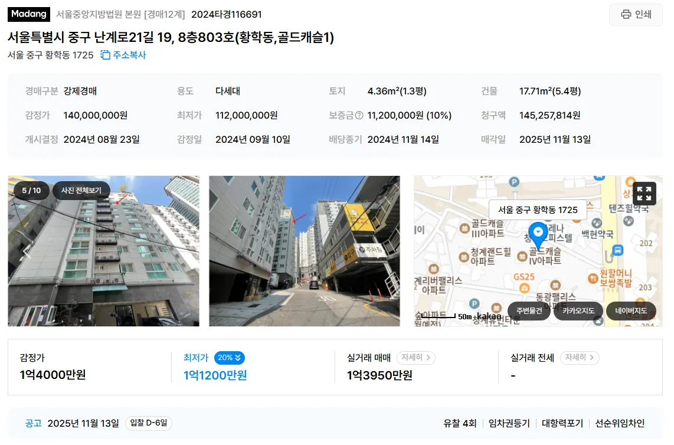Show nearby listings with 주변물건
The image size is (674, 445).
[x=529, y=311]
